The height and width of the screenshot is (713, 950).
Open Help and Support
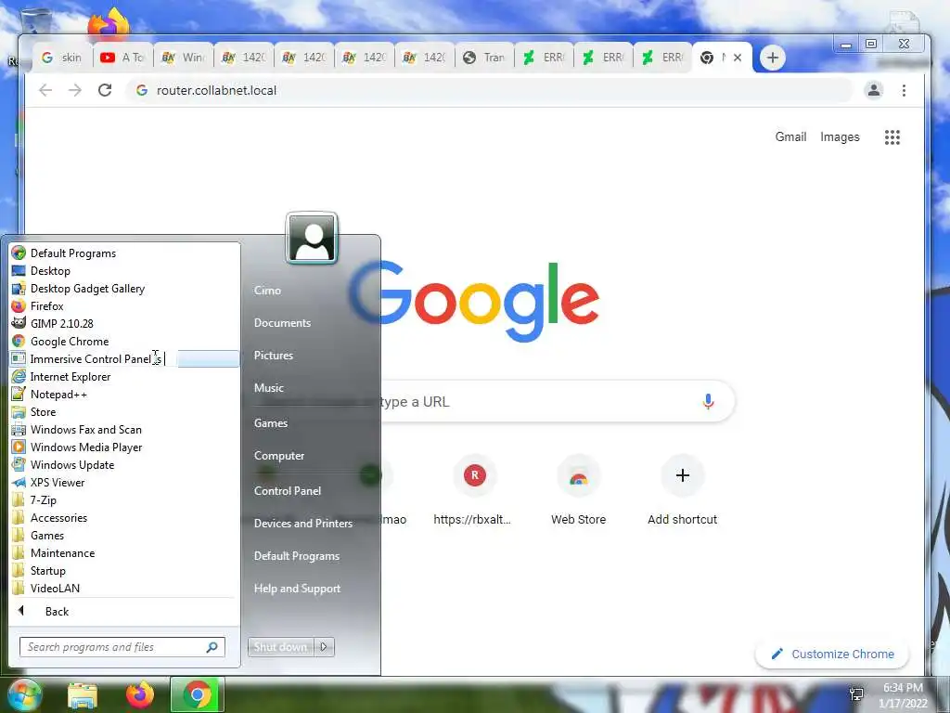click(x=297, y=588)
